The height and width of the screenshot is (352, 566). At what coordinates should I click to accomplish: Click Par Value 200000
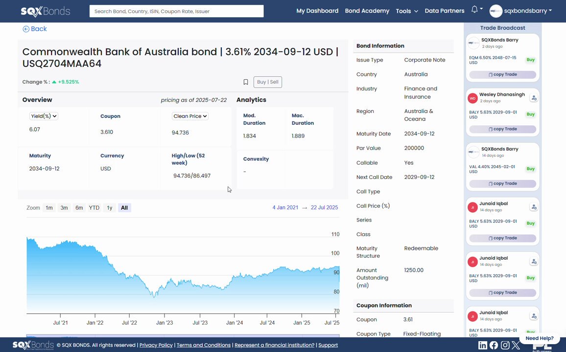tap(414, 148)
